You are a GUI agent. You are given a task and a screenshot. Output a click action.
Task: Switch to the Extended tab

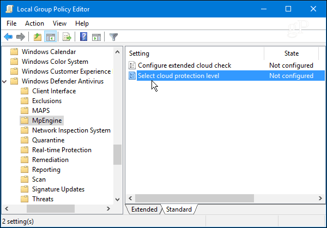144,209
